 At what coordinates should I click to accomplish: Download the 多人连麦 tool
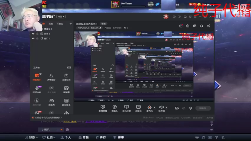pyautogui.click(x=51, y=90)
